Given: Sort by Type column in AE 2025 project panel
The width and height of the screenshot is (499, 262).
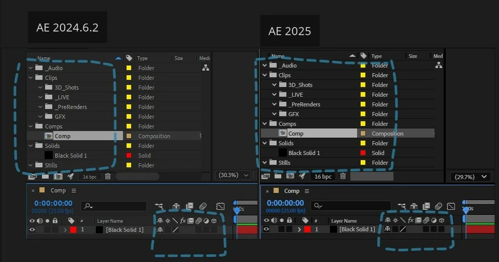Looking at the screenshot, I should [377, 56].
